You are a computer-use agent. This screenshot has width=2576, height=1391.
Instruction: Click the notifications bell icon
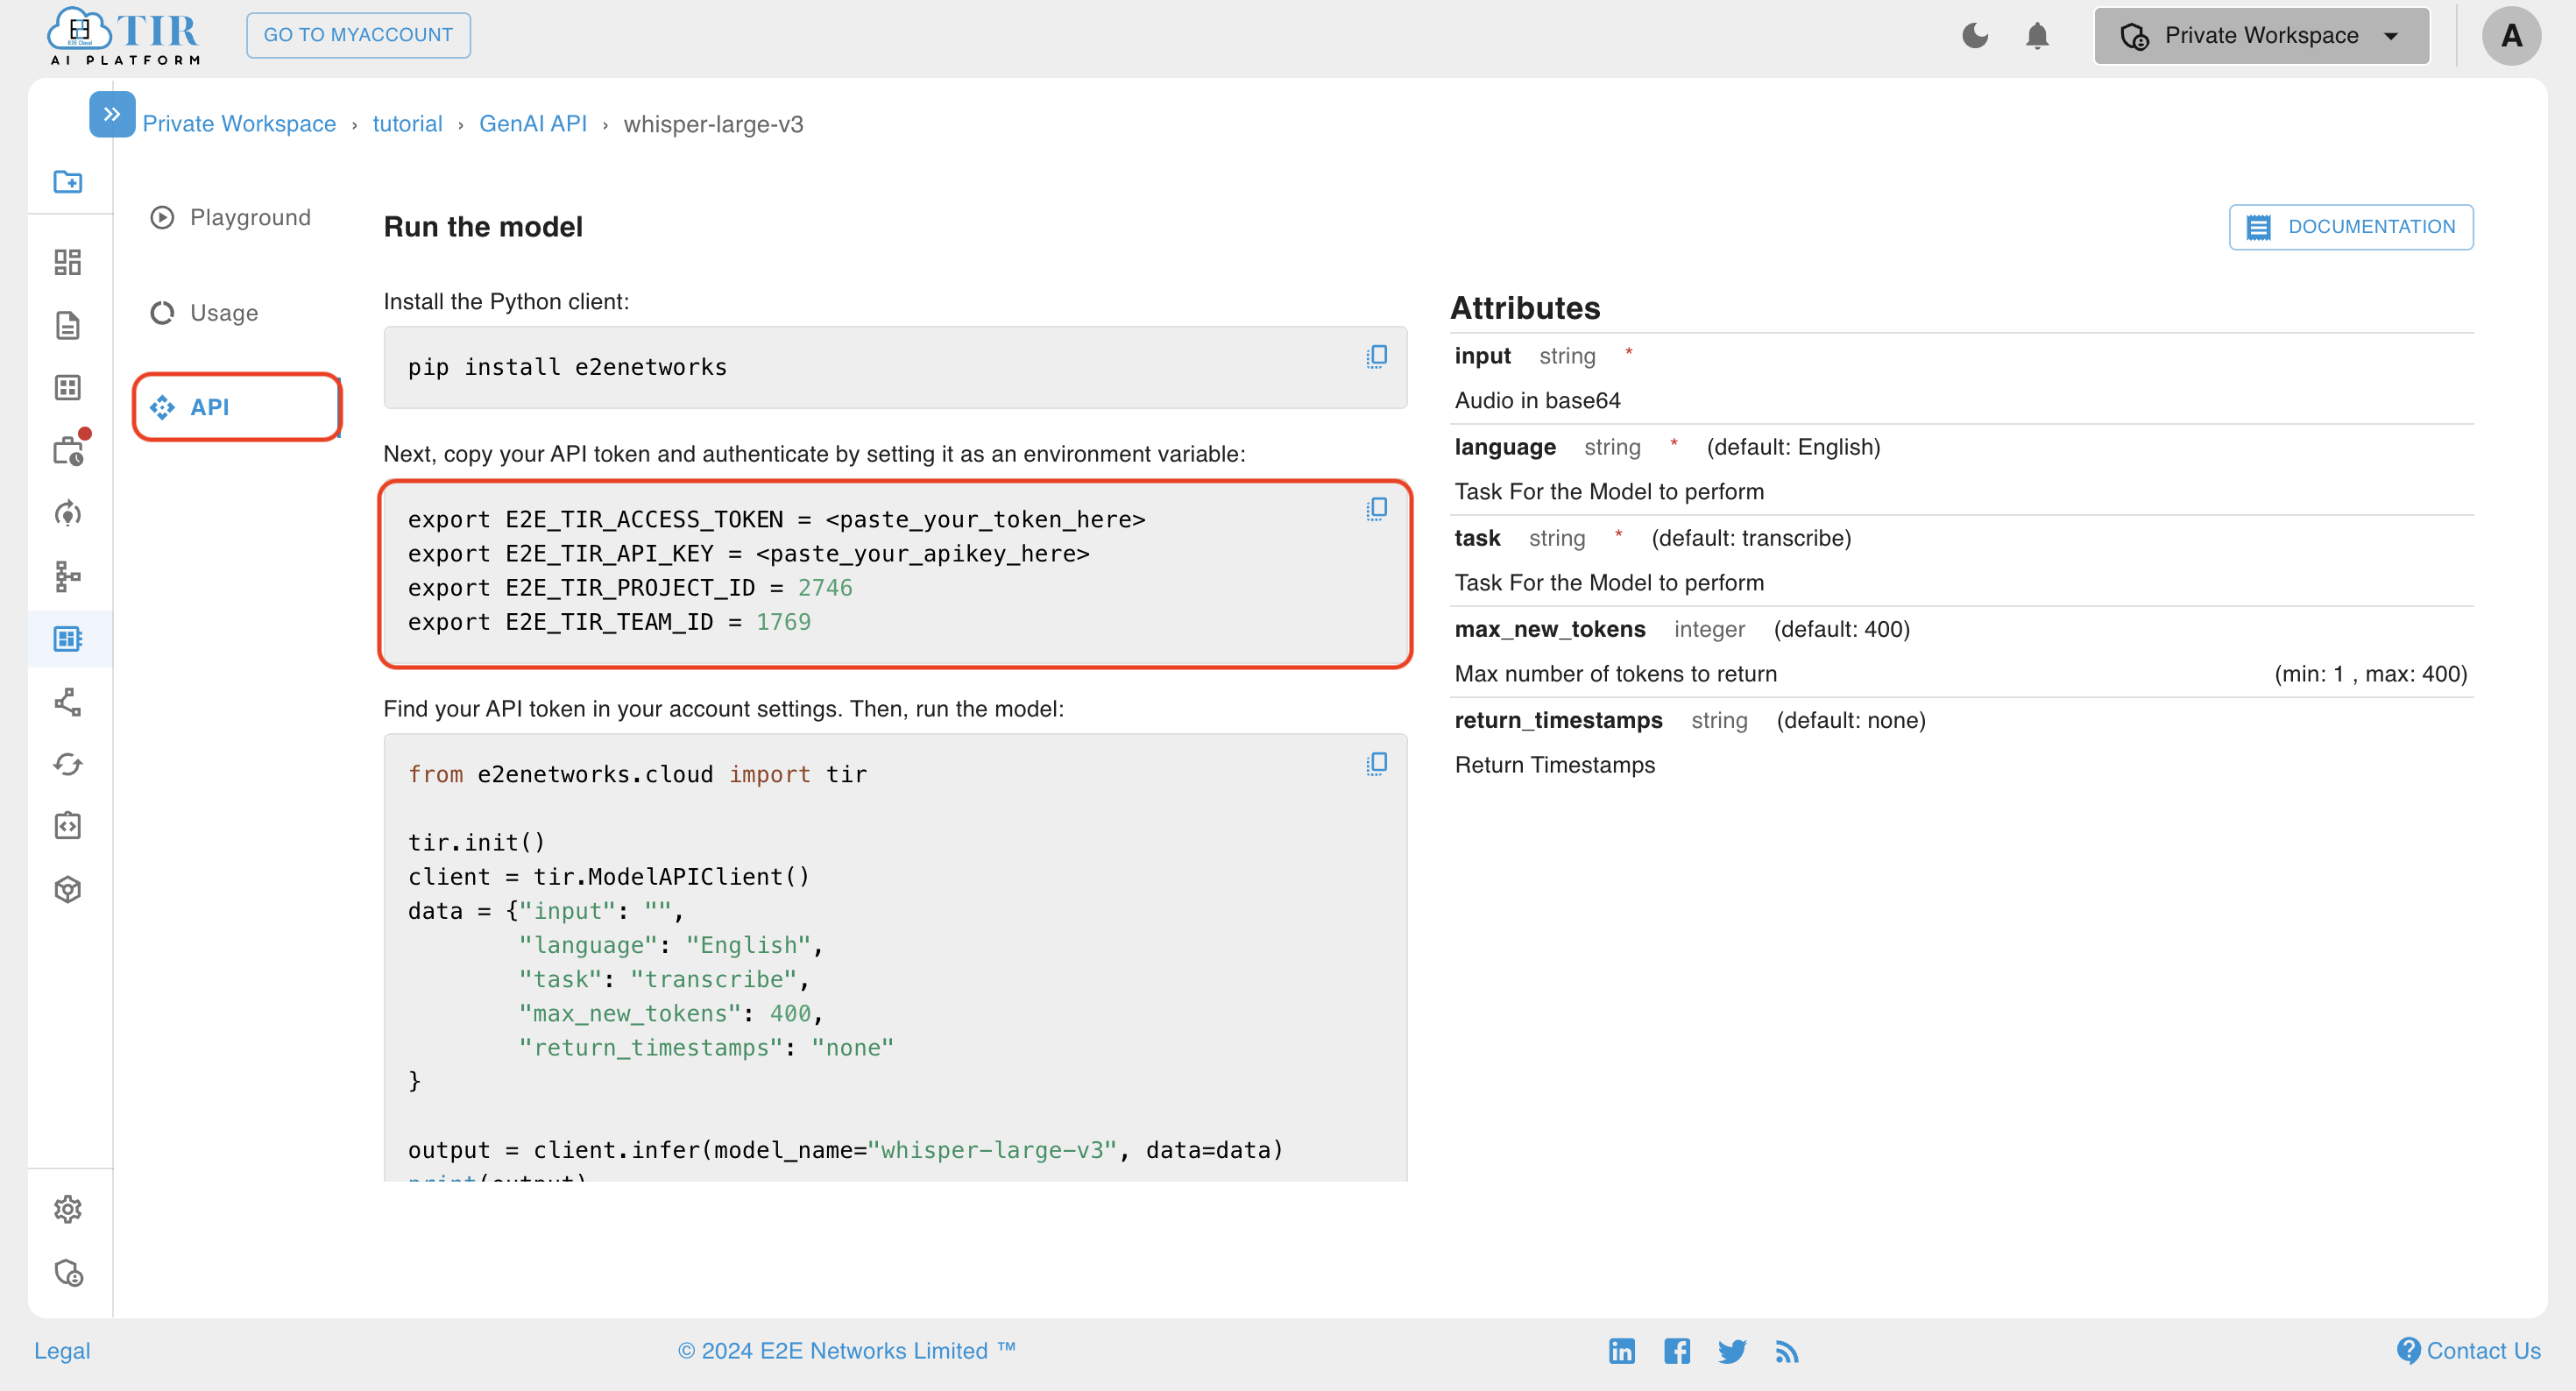pos(2038,36)
